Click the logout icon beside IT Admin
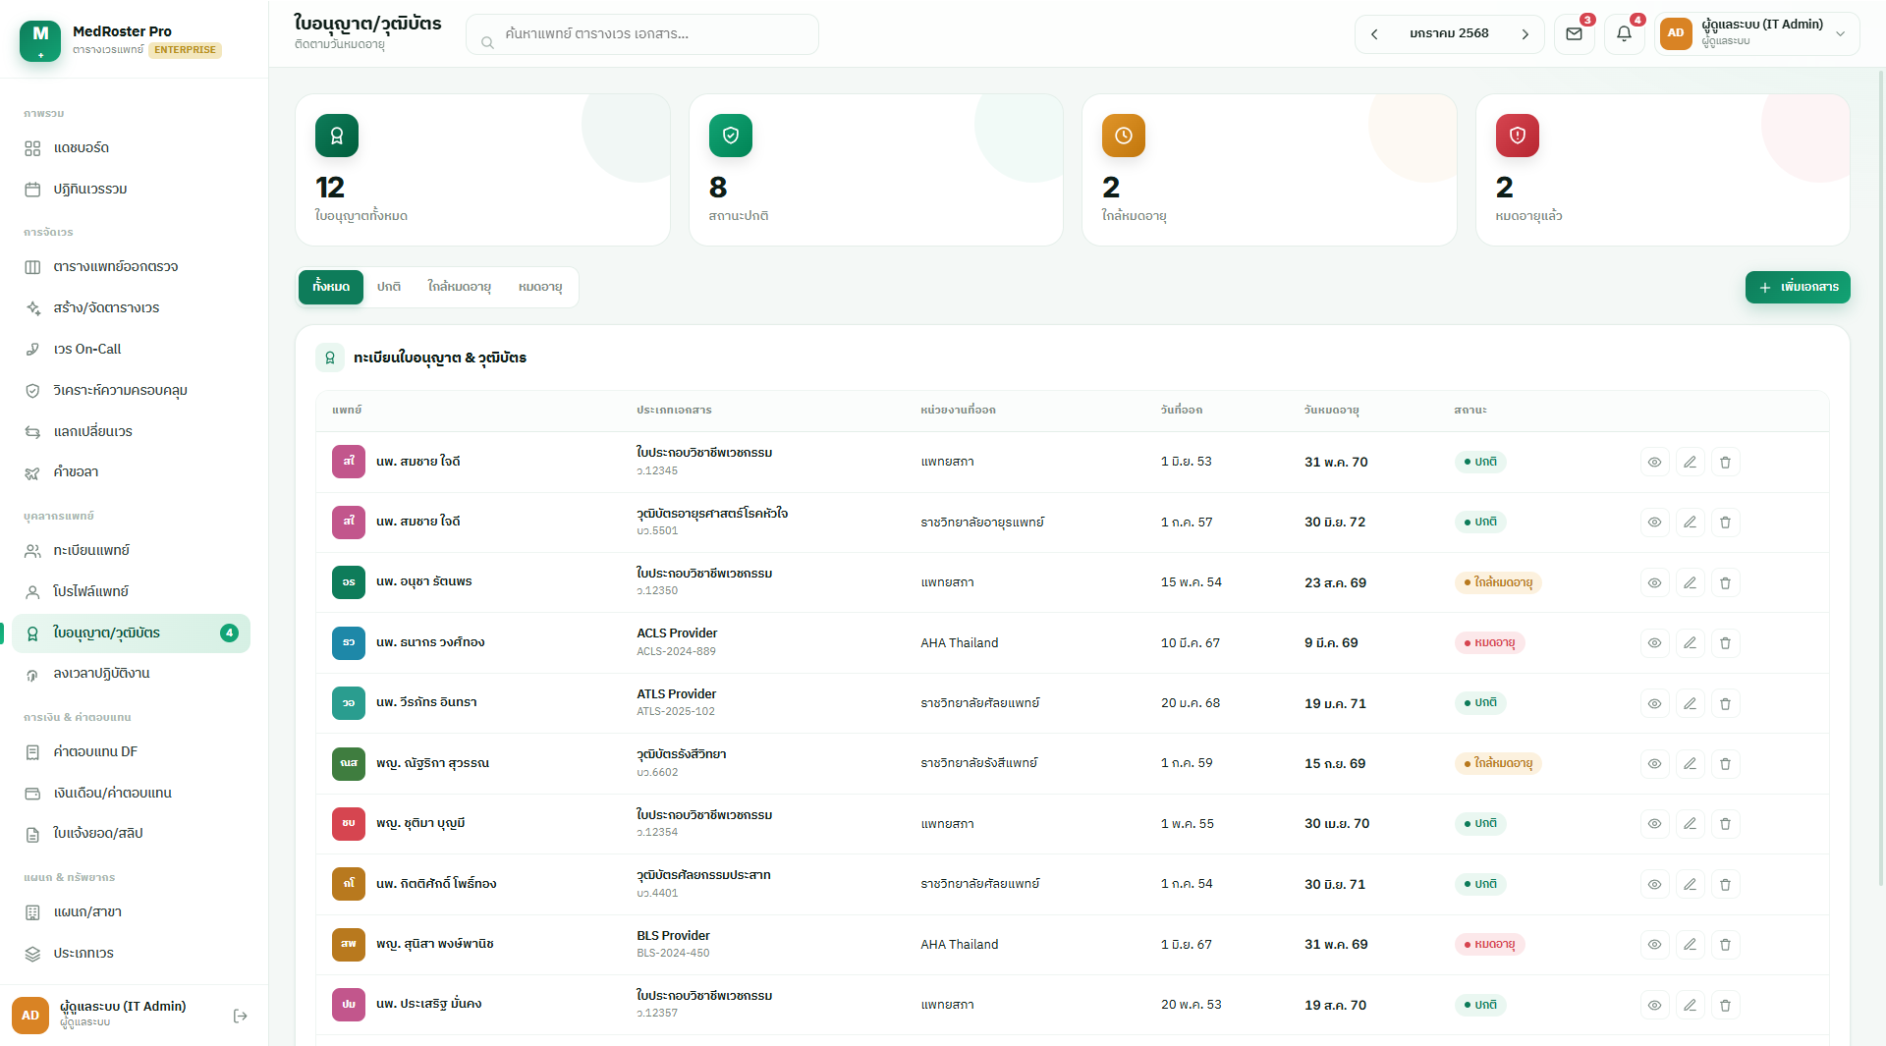The image size is (1886, 1046). tap(240, 1016)
